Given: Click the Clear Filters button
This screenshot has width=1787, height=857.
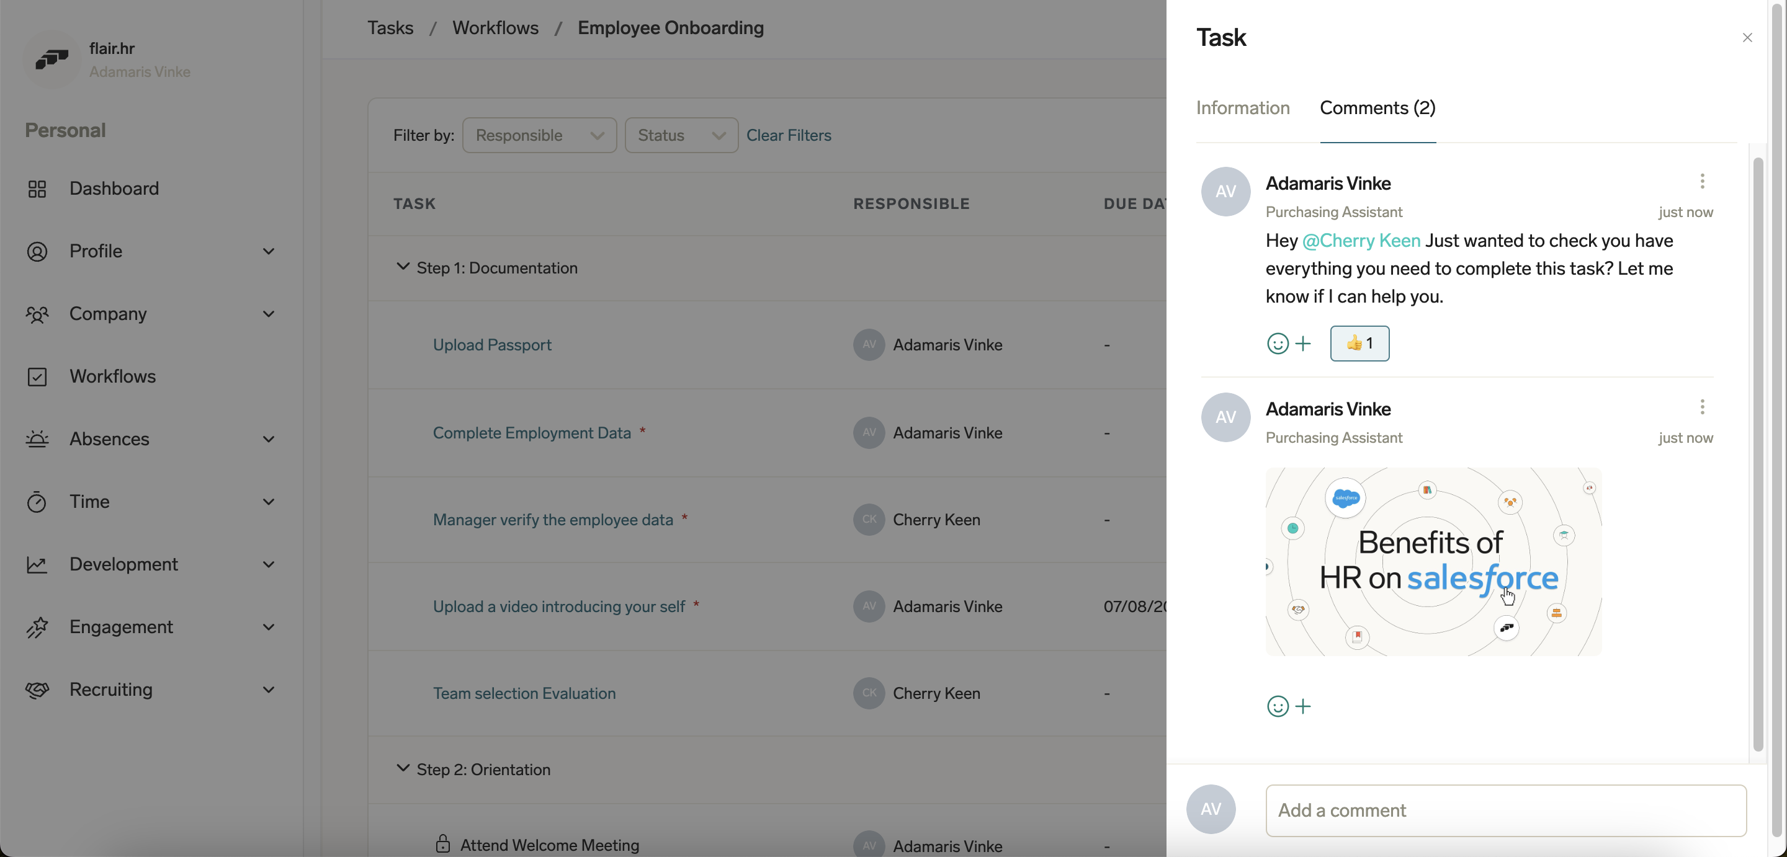Looking at the screenshot, I should 789,135.
